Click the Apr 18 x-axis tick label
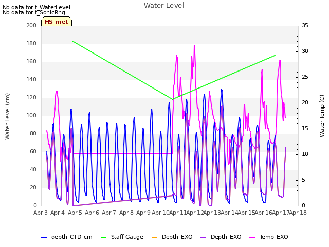The width and height of the screenshot is (329, 247). tap(298, 213)
